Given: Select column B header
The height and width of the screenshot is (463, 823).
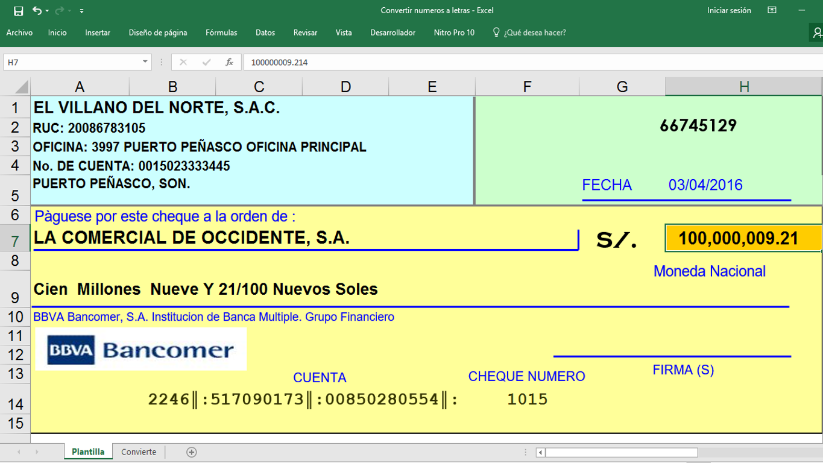Looking at the screenshot, I should (x=172, y=87).
